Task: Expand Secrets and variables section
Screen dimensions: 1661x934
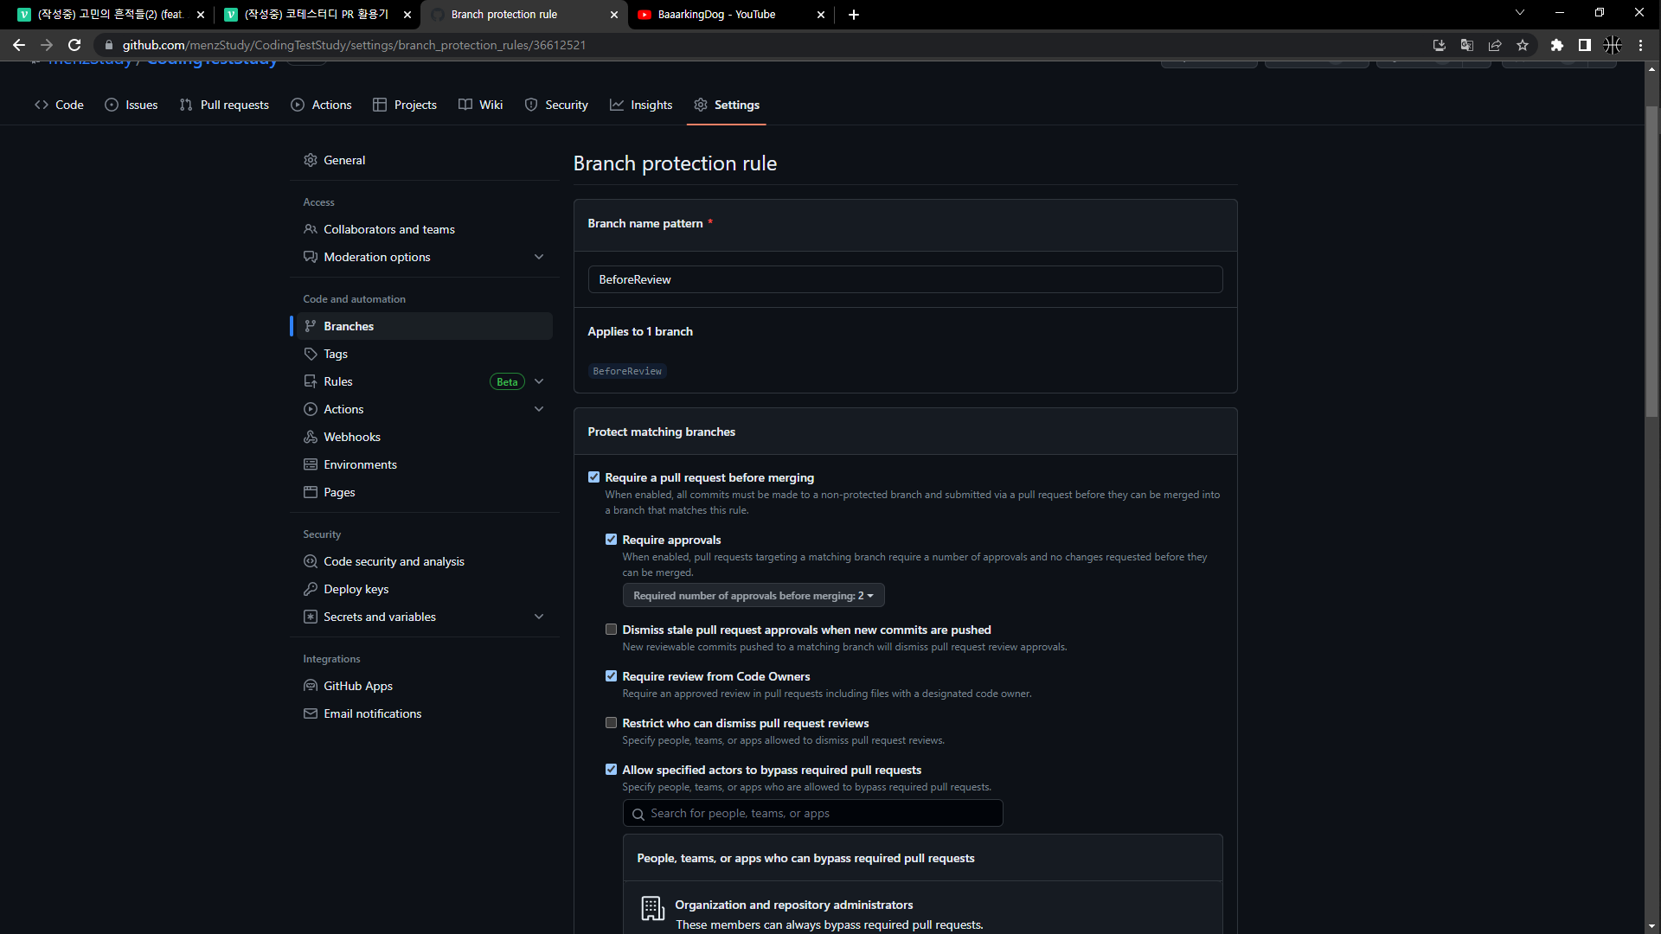Action: point(539,617)
